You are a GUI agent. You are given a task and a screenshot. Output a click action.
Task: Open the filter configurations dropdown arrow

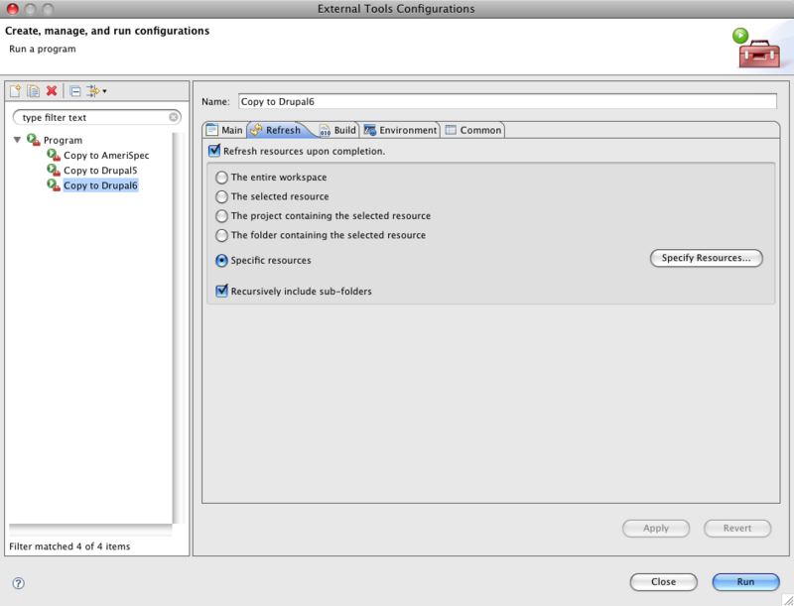coord(104,92)
